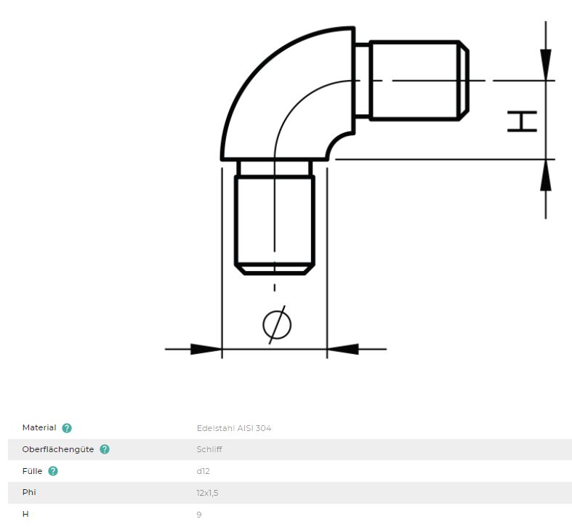This screenshot has height=527, width=572.
Task: Select the Material label text
Action: (x=39, y=428)
